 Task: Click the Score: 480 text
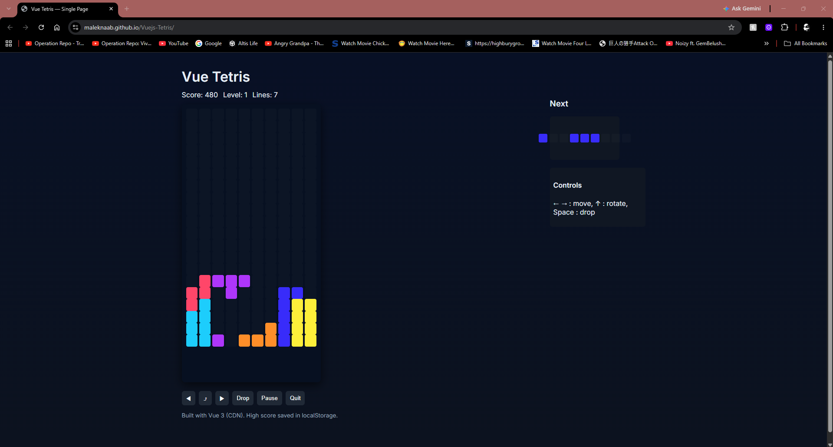pos(200,95)
